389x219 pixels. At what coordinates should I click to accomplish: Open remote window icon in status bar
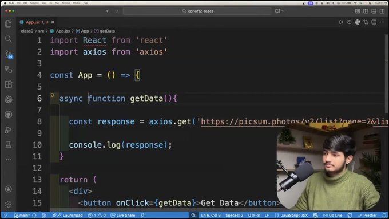point(6,215)
